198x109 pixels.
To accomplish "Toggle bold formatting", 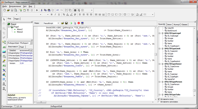I will 52,15.
